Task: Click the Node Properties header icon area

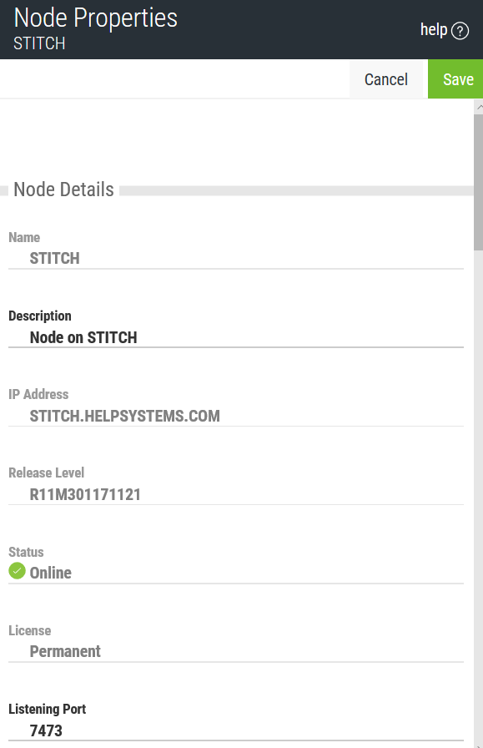Action: (x=95, y=18)
